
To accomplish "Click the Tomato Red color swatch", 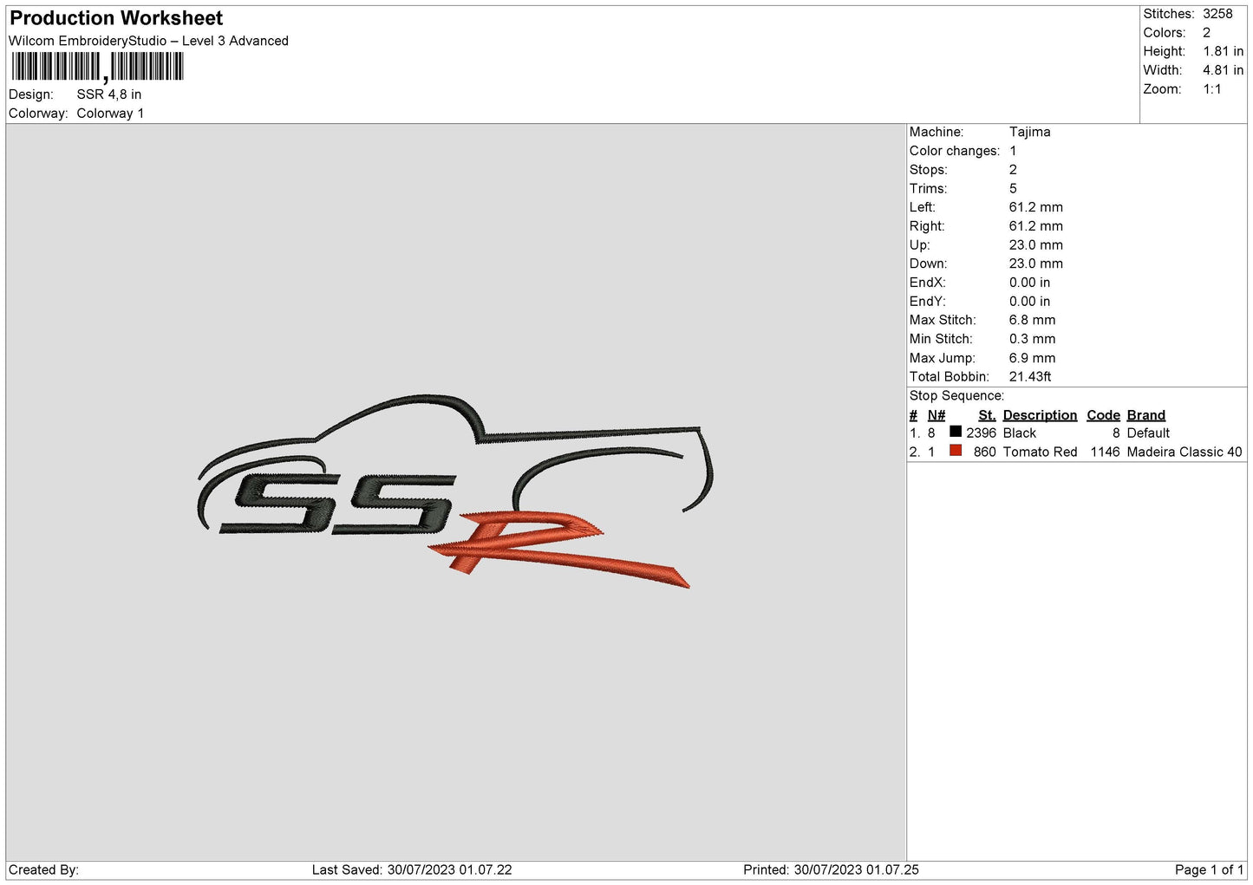I will (956, 451).
